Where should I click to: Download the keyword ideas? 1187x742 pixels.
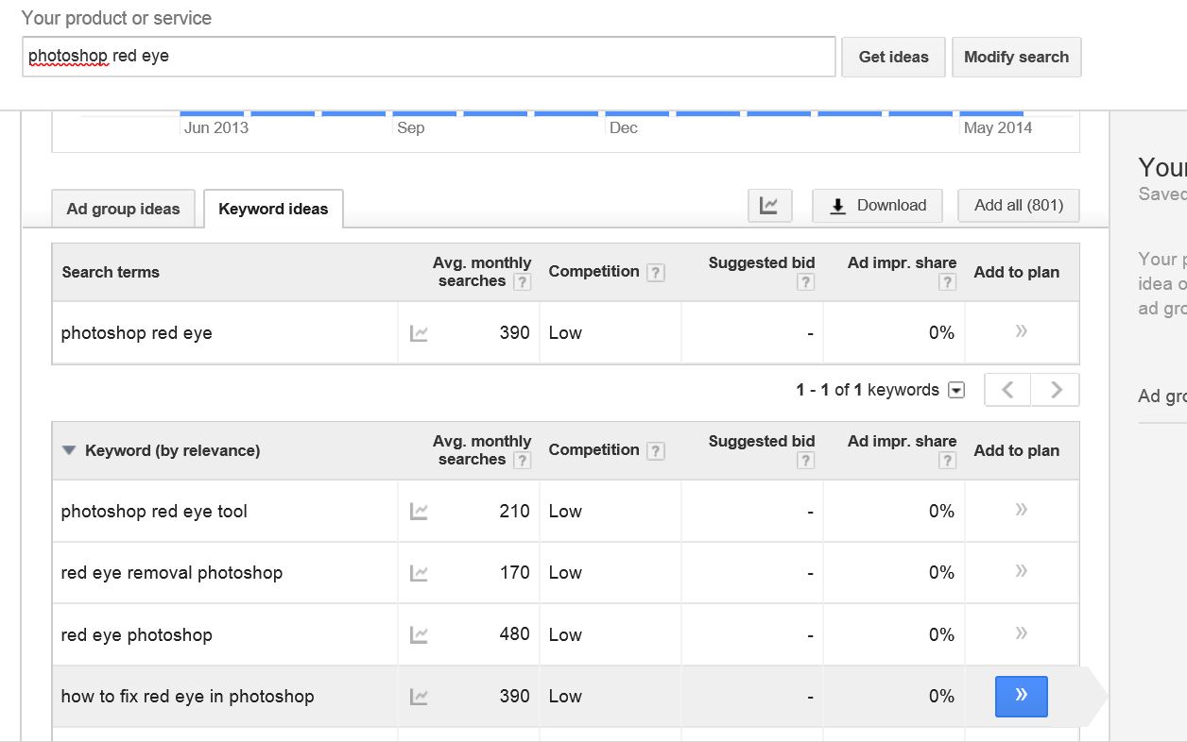(877, 205)
